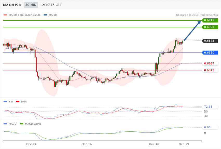Screen dimensions: 221x149
Task: Select the 0.6903 resistance price tag
Action: click(210, 27)
